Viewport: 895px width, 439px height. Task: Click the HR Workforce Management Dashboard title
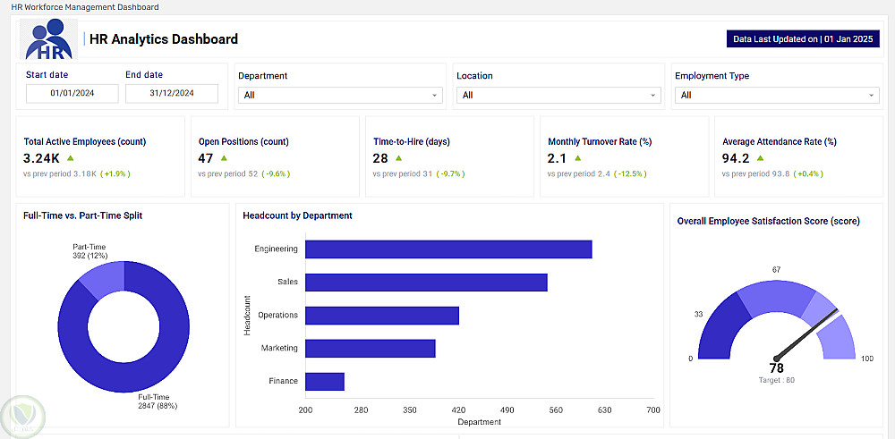pyautogui.click(x=85, y=7)
